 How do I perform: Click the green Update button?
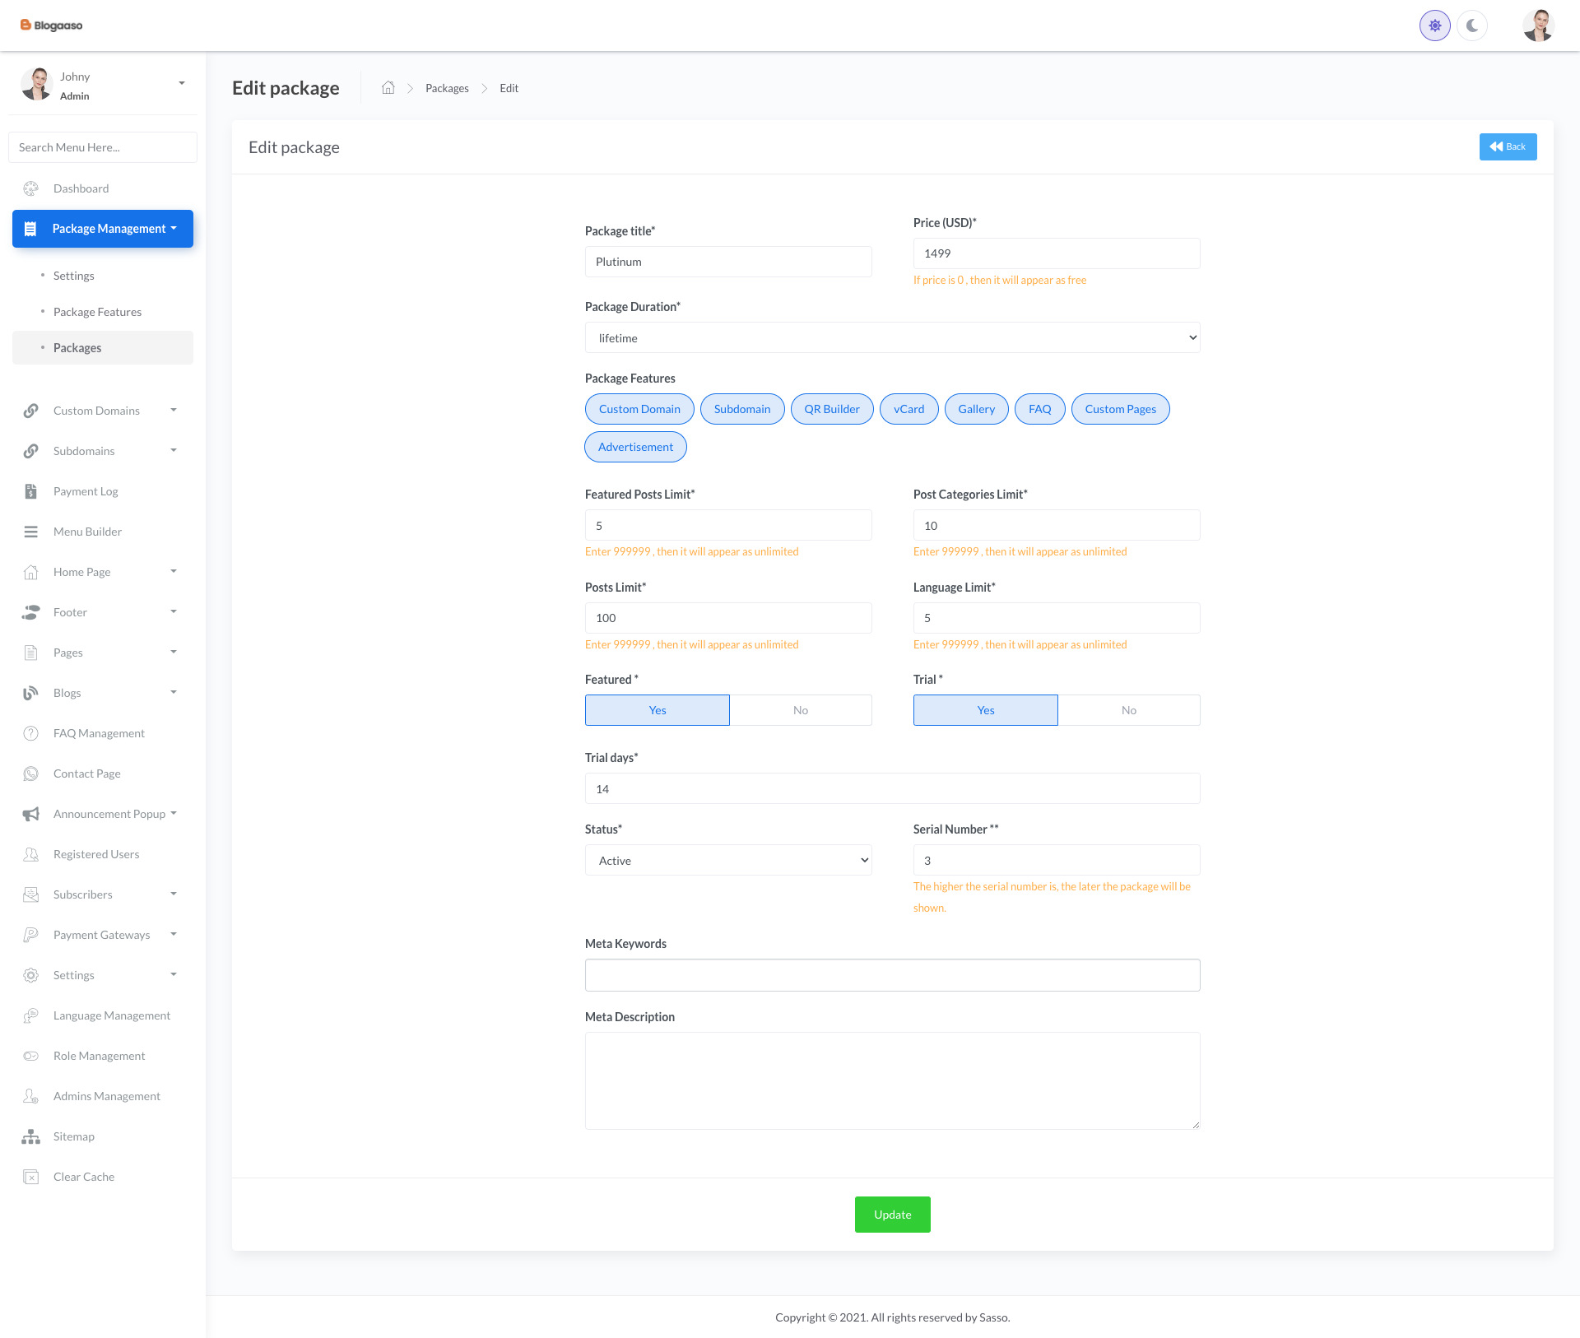(x=892, y=1215)
